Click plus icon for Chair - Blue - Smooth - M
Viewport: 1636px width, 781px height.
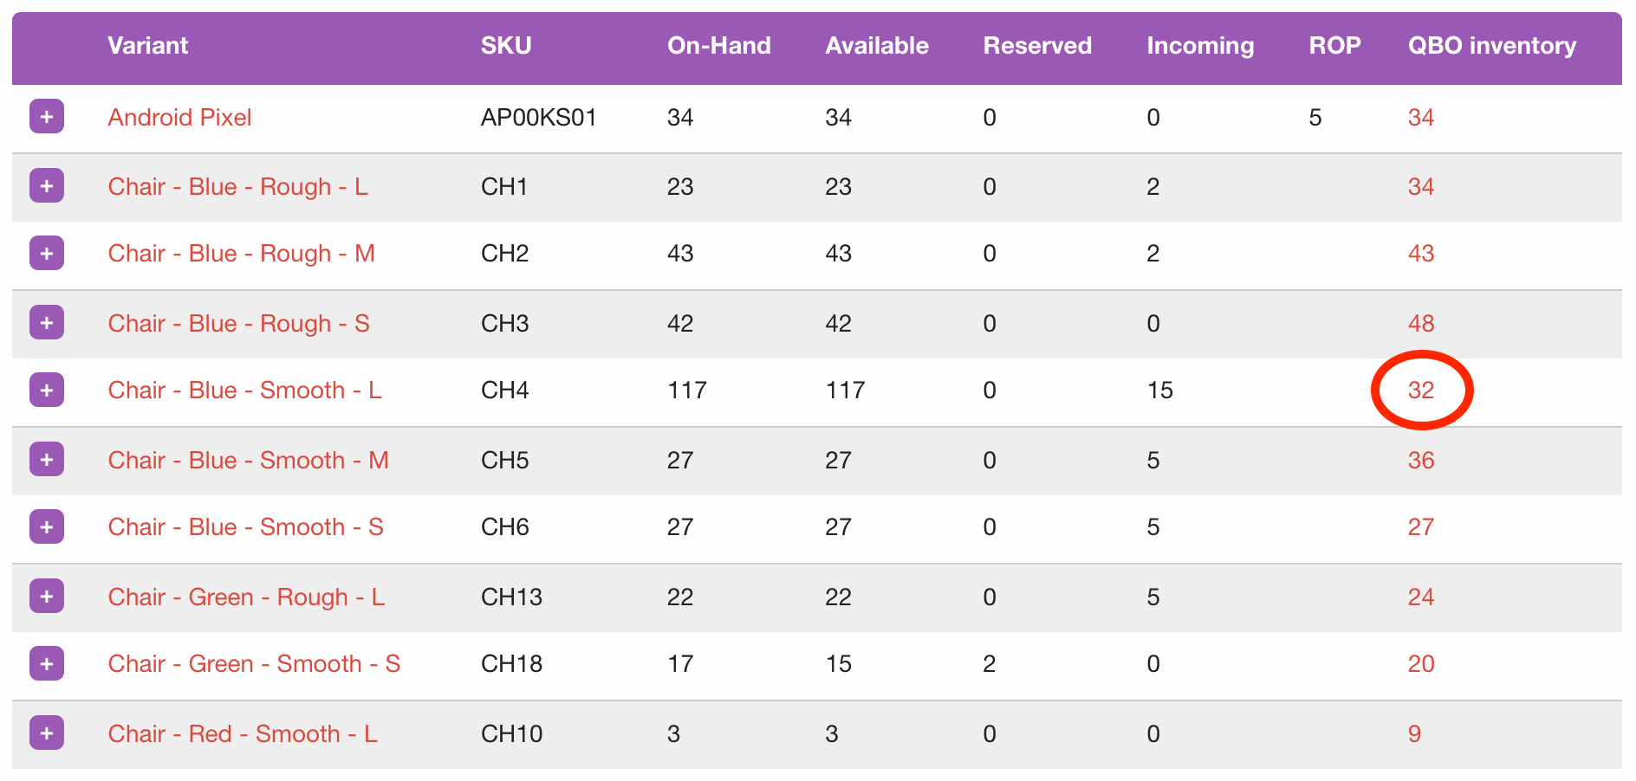(x=47, y=459)
